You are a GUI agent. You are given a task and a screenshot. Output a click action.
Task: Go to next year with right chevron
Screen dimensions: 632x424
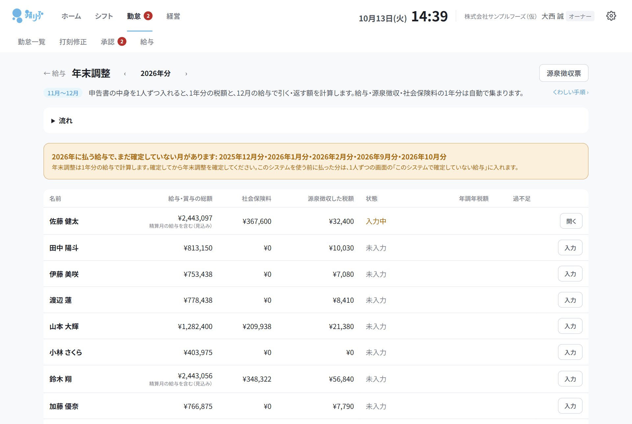click(186, 74)
